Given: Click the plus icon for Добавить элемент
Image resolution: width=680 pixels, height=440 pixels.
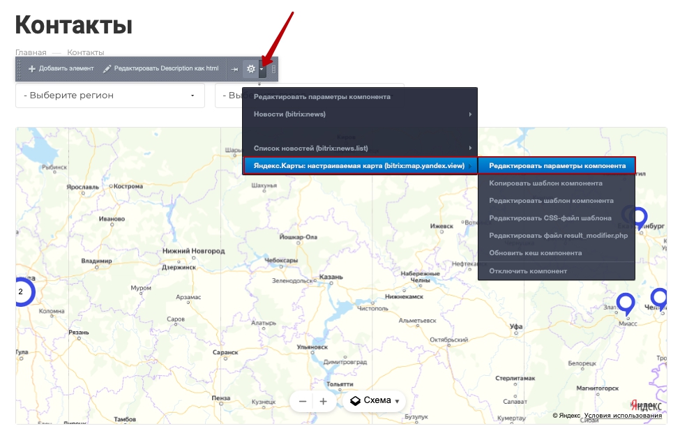Looking at the screenshot, I should 31,68.
